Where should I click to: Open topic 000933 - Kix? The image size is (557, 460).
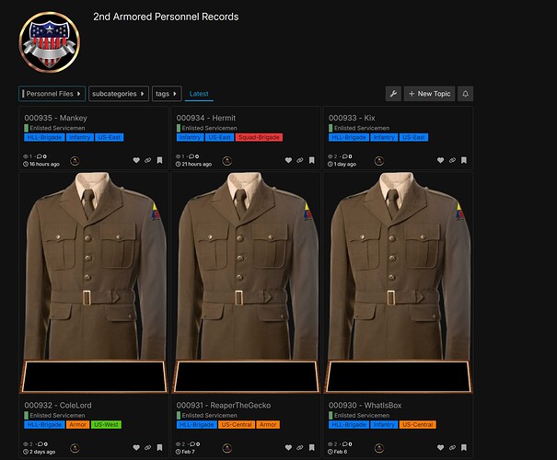(x=352, y=118)
